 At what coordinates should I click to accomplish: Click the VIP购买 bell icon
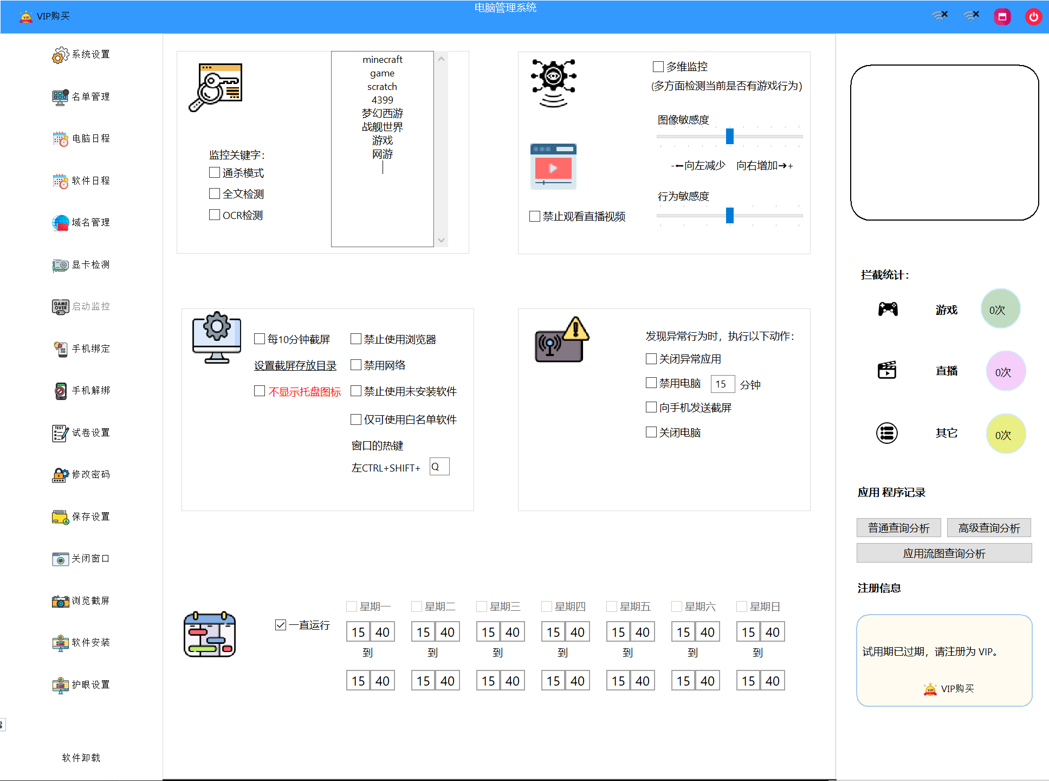(x=25, y=16)
